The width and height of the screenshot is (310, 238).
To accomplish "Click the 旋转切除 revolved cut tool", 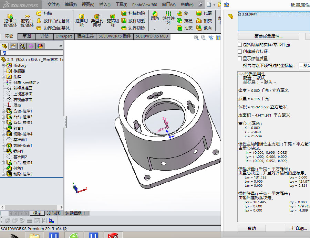I will click(113, 19).
